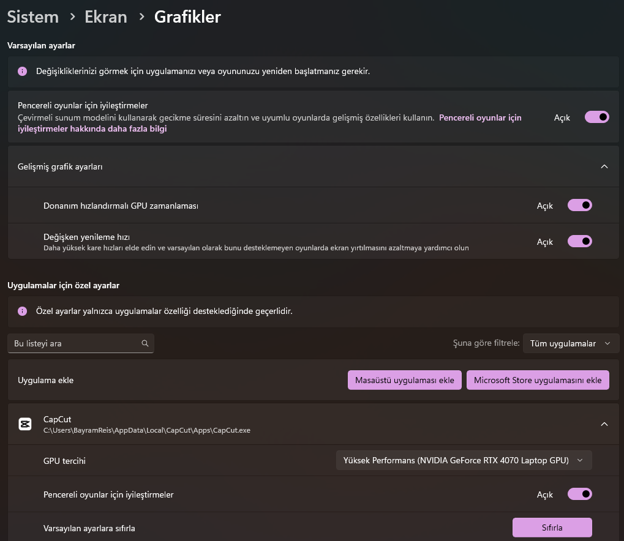Click Varsayılan ayarlara sıfırla label
The height and width of the screenshot is (541, 624).
coord(89,528)
